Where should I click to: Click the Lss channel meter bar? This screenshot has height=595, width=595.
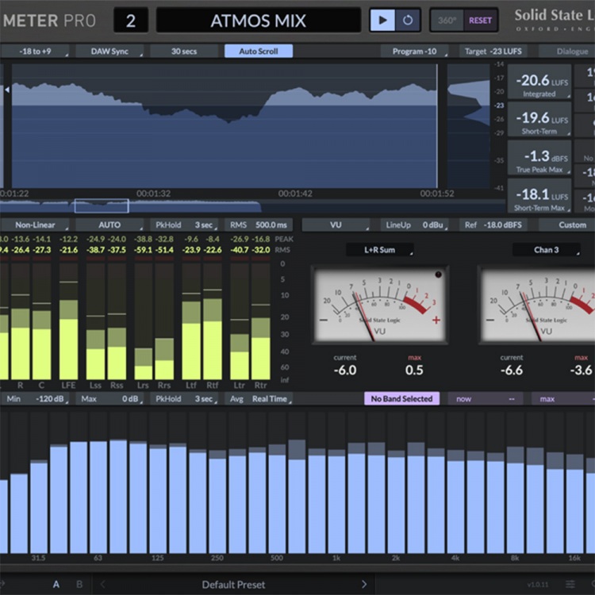pyautogui.click(x=95, y=321)
